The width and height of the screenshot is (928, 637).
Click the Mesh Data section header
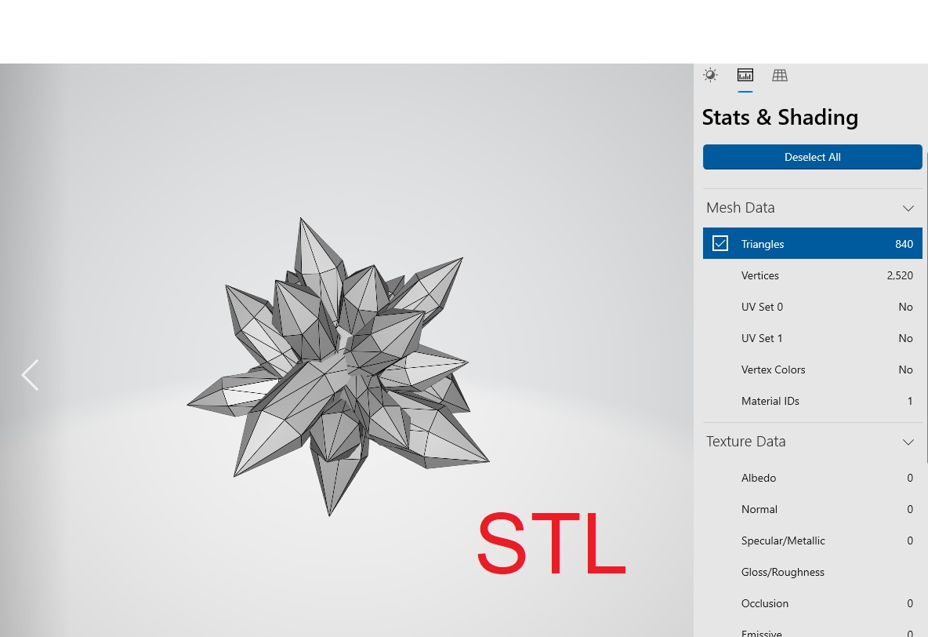coord(812,208)
